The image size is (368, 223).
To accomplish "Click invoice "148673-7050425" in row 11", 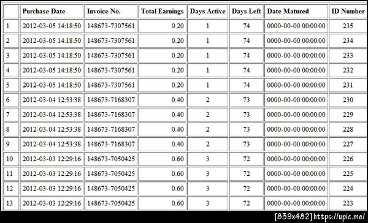I will point(111,174).
